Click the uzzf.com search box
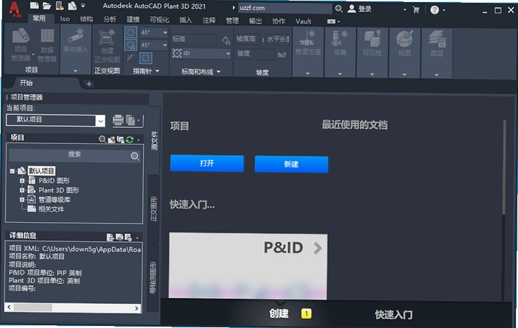This screenshot has width=518, height=328. coord(285,8)
